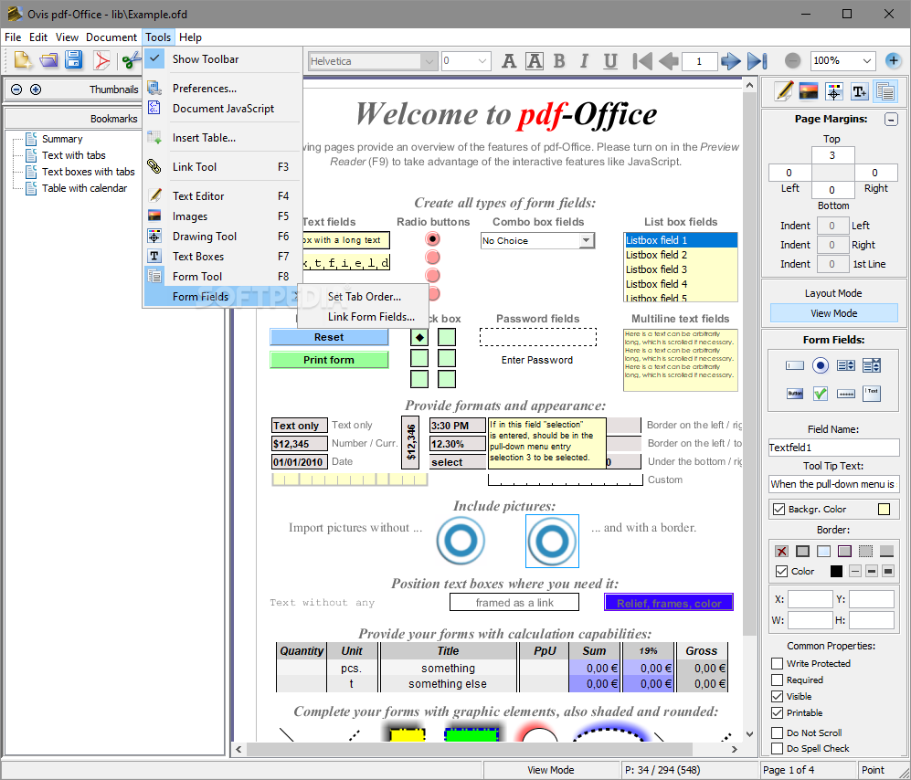Insert a password form field icon
The image size is (911, 780).
846,394
